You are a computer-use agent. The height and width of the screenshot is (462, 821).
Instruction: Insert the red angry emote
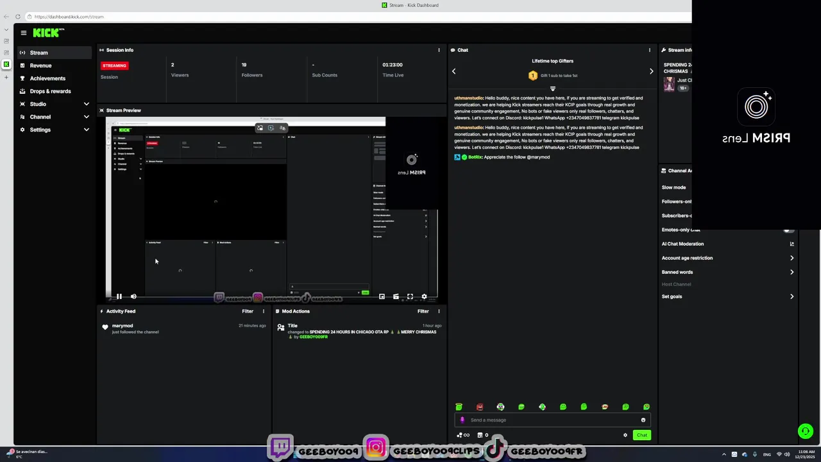point(480,407)
